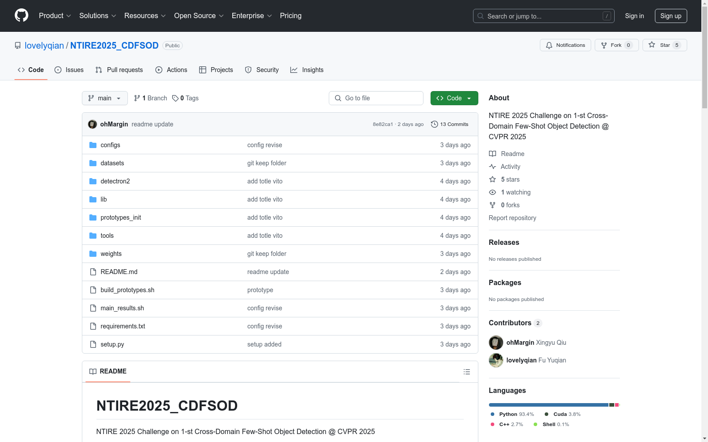Open the README.md file link
This screenshot has width=708, height=442.
pyautogui.click(x=119, y=272)
